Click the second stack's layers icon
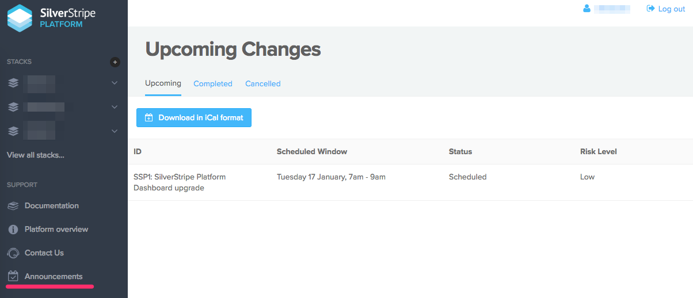The width and height of the screenshot is (693, 298). 13,107
